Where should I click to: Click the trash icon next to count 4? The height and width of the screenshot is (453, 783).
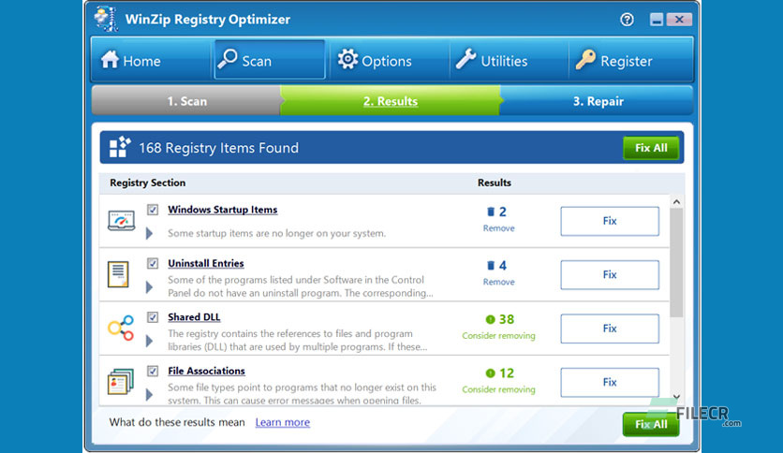[491, 266]
